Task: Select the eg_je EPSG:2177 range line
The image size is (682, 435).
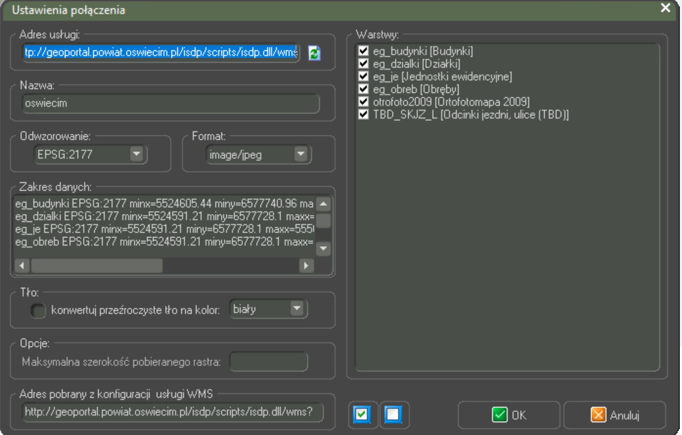Action: [164, 229]
